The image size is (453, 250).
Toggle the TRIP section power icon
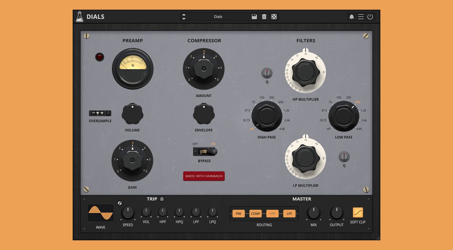(162, 199)
